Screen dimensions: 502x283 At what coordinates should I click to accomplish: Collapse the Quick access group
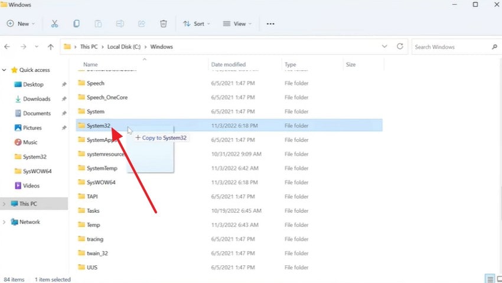coord(4,70)
